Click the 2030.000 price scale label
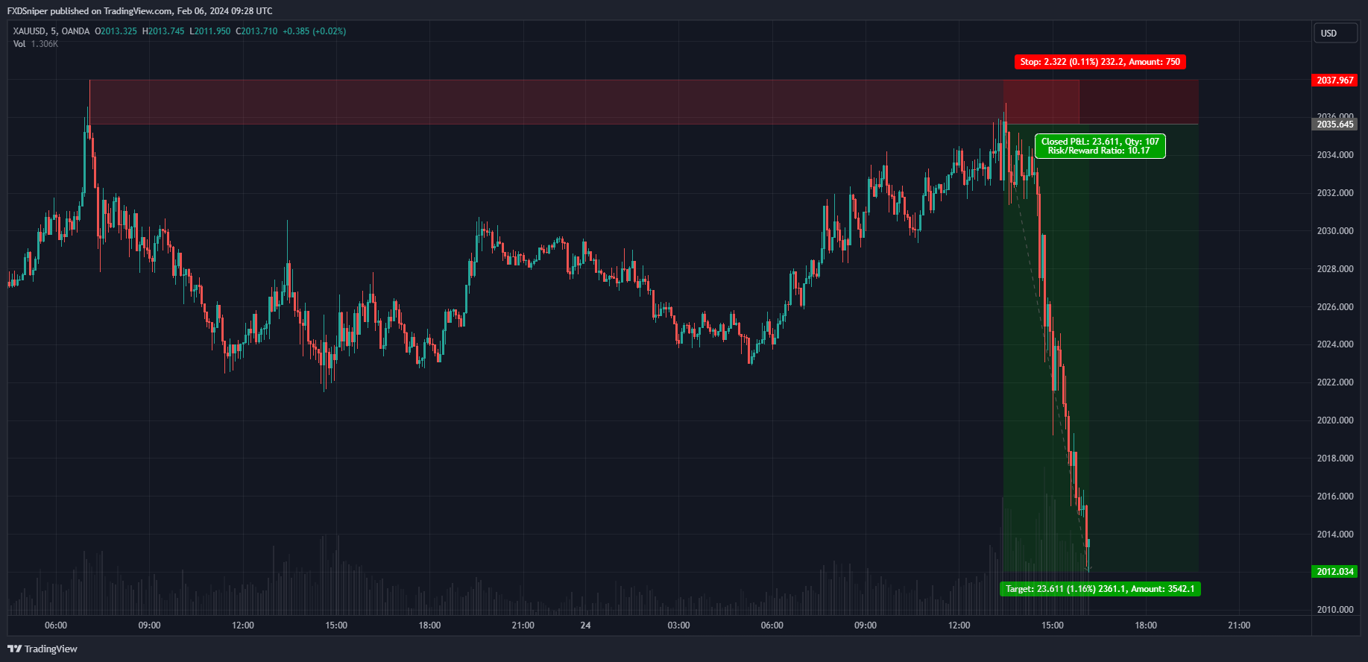The image size is (1368, 662). tap(1334, 231)
